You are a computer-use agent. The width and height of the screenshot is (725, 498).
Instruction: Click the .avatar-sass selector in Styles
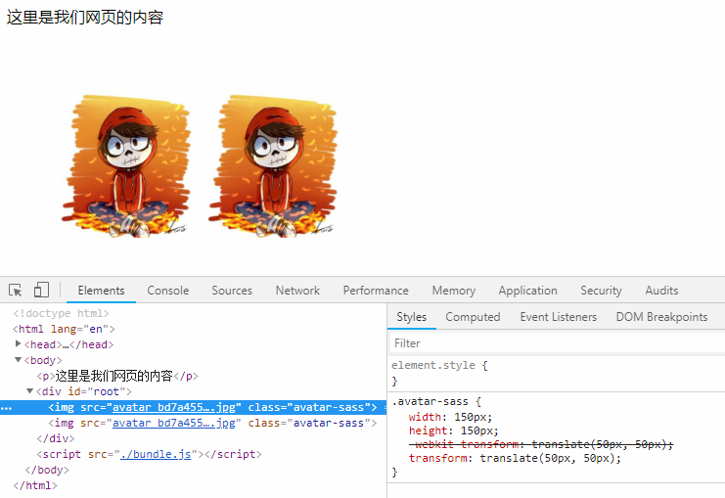click(x=430, y=401)
